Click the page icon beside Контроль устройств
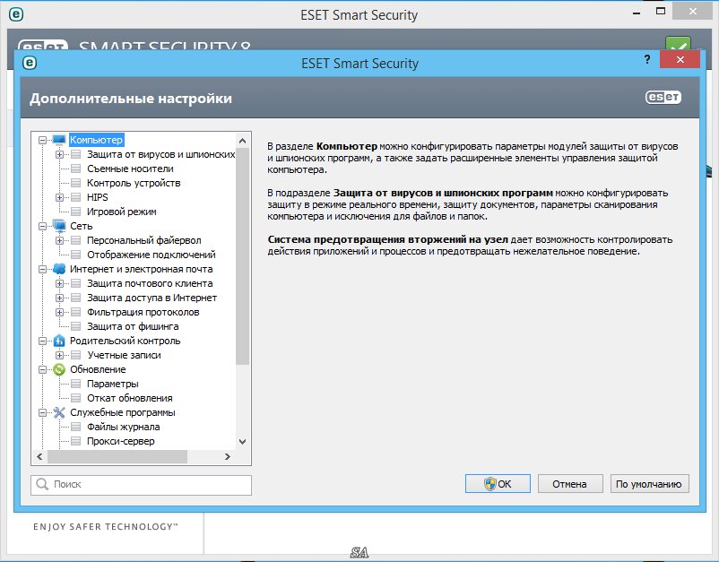Screen dimensions: 719x562 (x=76, y=183)
